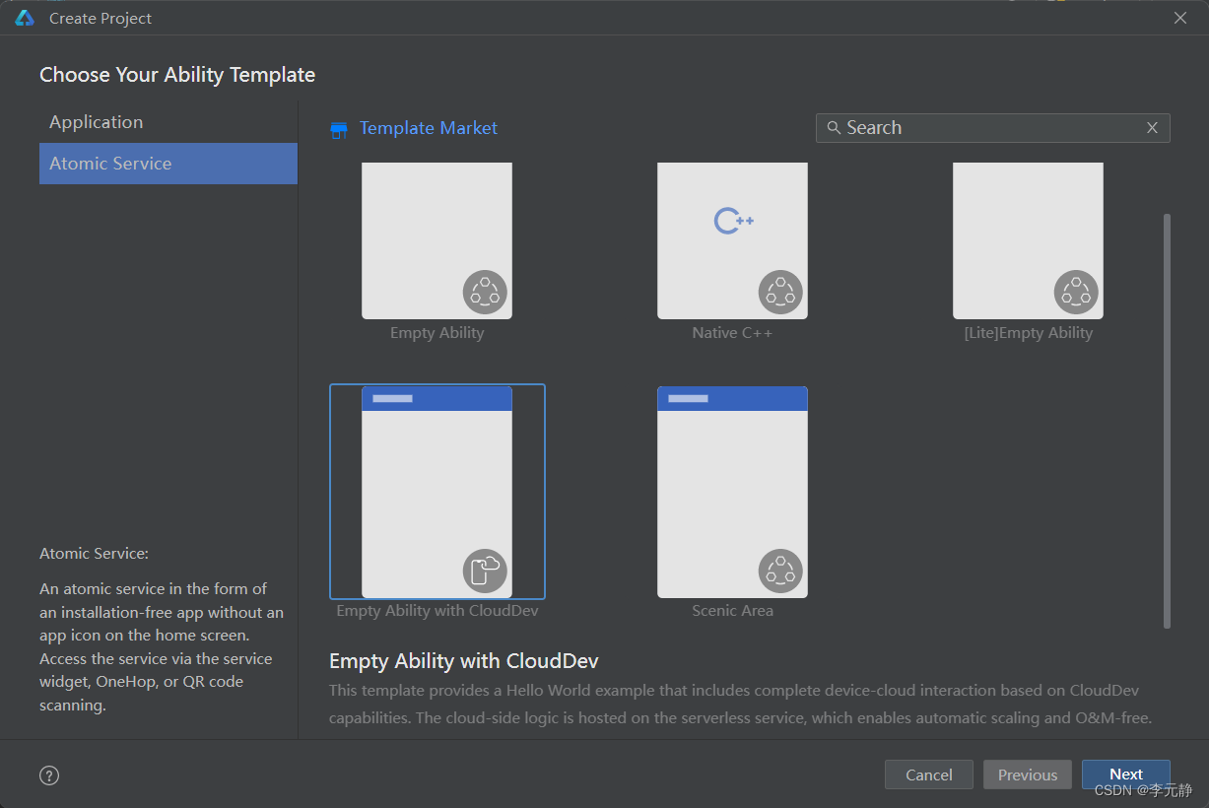
Task: Proceed with the Next button
Action: (1126, 774)
